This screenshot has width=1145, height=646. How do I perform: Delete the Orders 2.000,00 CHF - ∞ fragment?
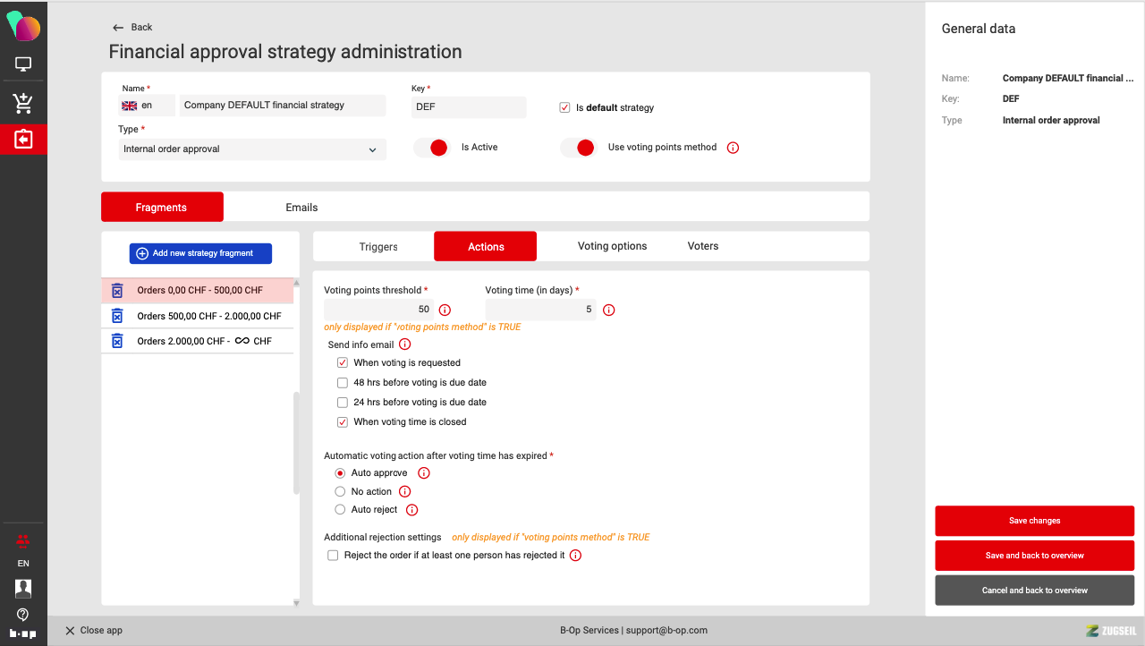117,341
